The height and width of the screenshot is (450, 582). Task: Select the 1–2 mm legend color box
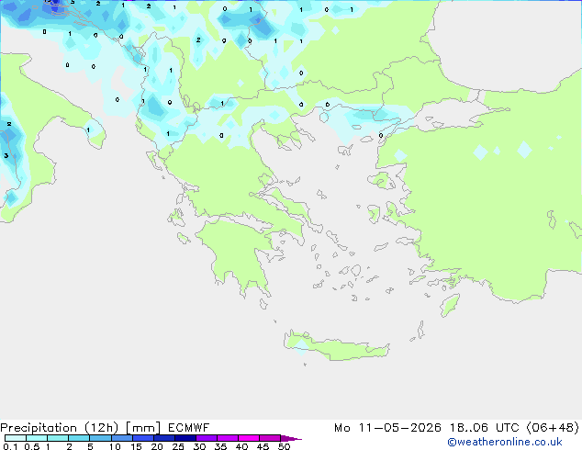(58, 438)
